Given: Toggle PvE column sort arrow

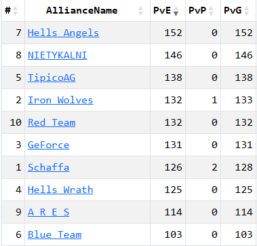Looking at the screenshot, I should tap(176, 11).
